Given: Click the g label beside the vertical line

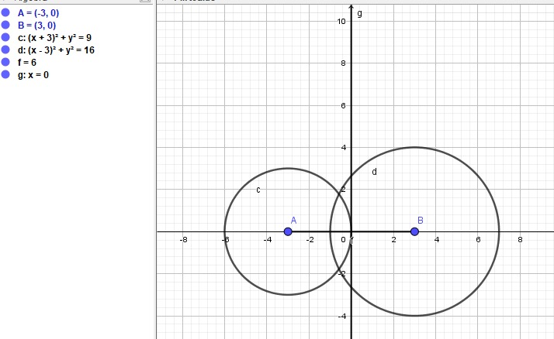Looking at the screenshot, I should point(359,13).
